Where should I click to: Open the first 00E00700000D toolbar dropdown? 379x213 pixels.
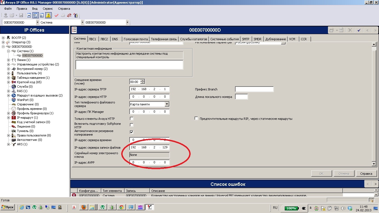pos(37,22)
